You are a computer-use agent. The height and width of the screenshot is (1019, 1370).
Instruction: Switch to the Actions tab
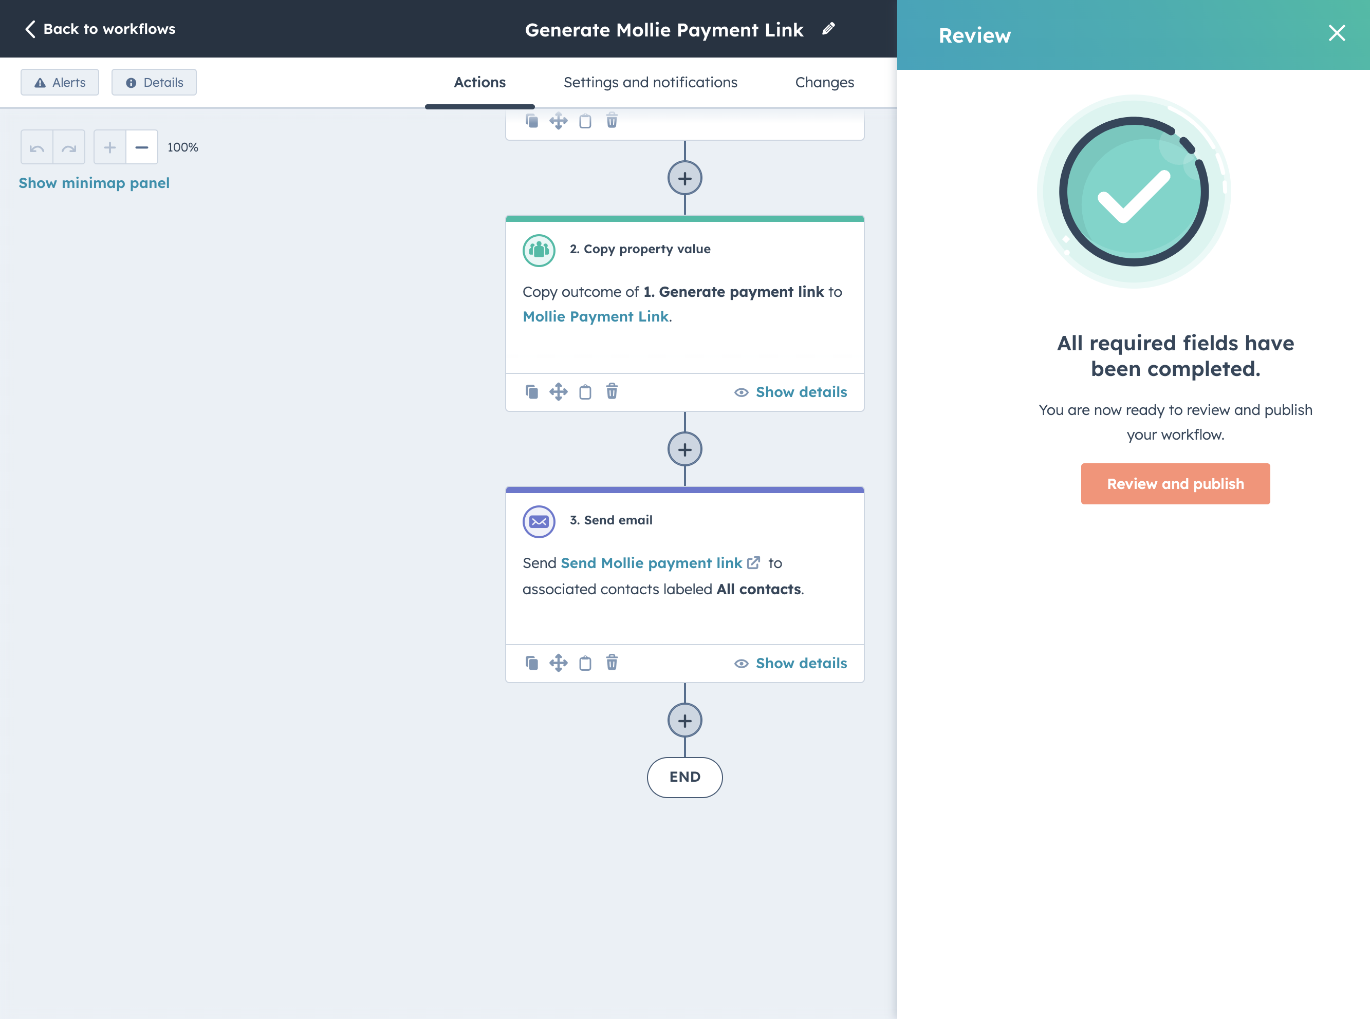coord(479,82)
